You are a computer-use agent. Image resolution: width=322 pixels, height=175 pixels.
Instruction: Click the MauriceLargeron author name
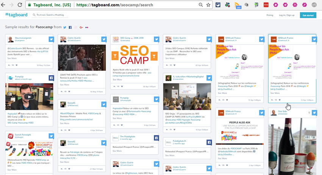23,38
